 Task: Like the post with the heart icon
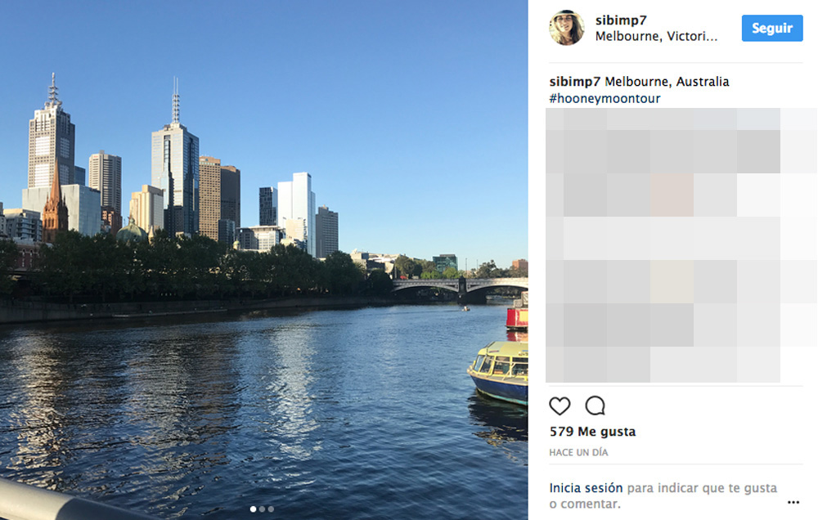(560, 406)
